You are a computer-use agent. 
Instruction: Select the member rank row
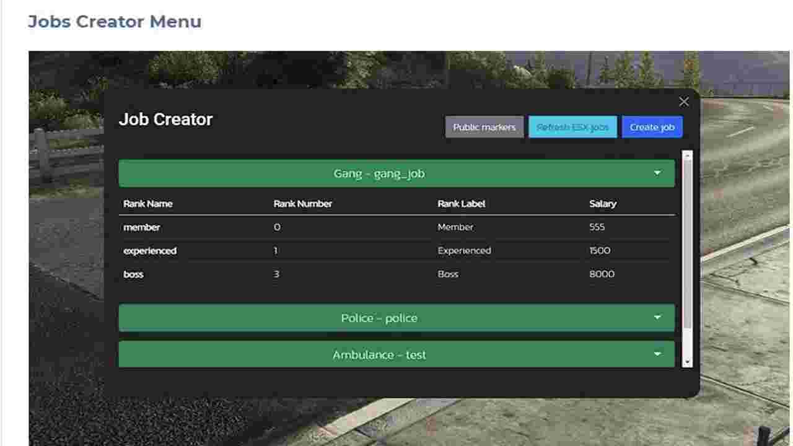[x=396, y=227]
